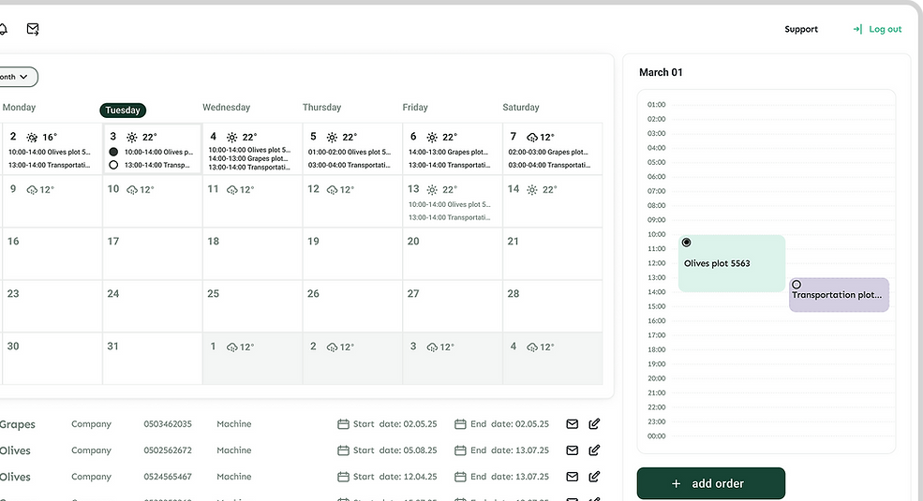Select the Wednesday column header
The height and width of the screenshot is (501, 923).
pyautogui.click(x=226, y=108)
